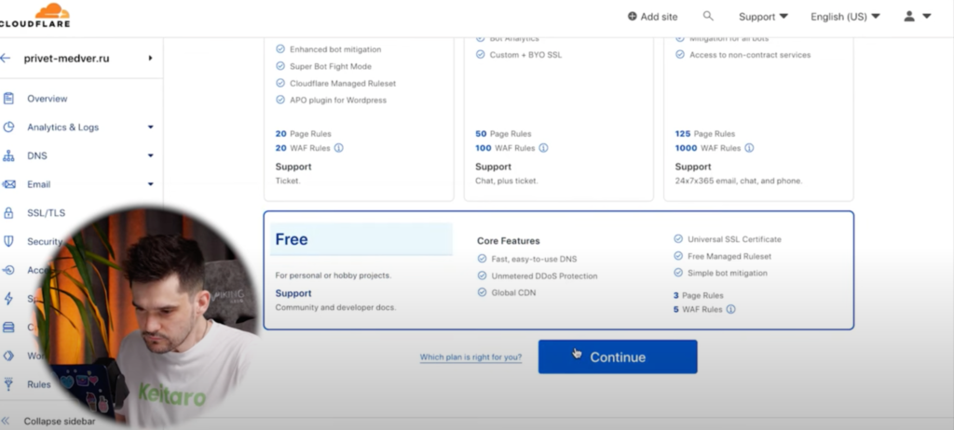The width and height of the screenshot is (954, 430).
Task: Click 'Enhanced bot mitigation' feature text
Action: tap(335, 49)
